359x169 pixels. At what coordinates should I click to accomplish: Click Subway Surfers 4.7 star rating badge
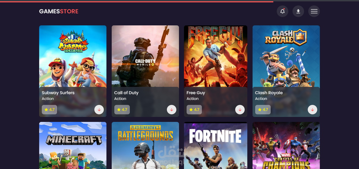coord(49,110)
